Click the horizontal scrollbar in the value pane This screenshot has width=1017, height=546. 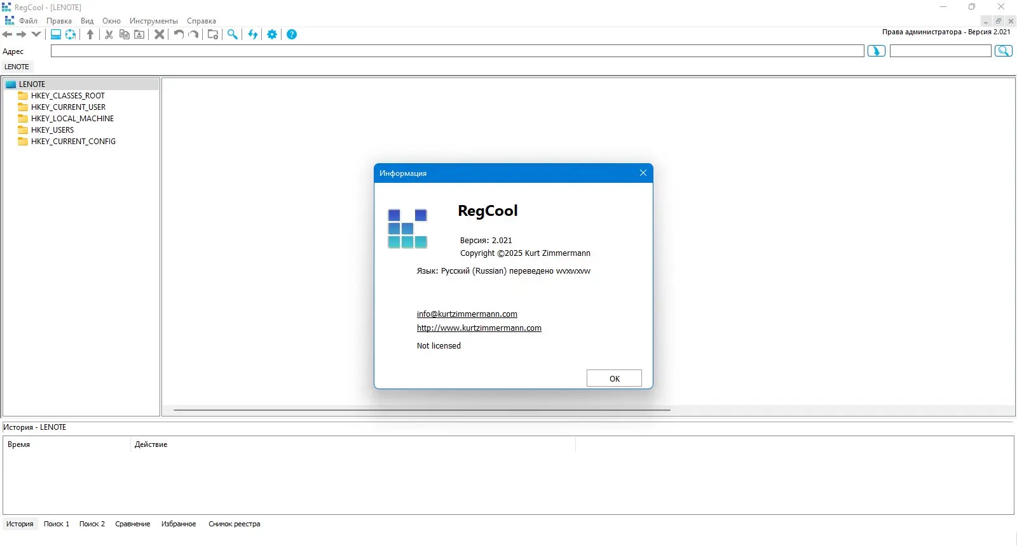[x=422, y=410]
